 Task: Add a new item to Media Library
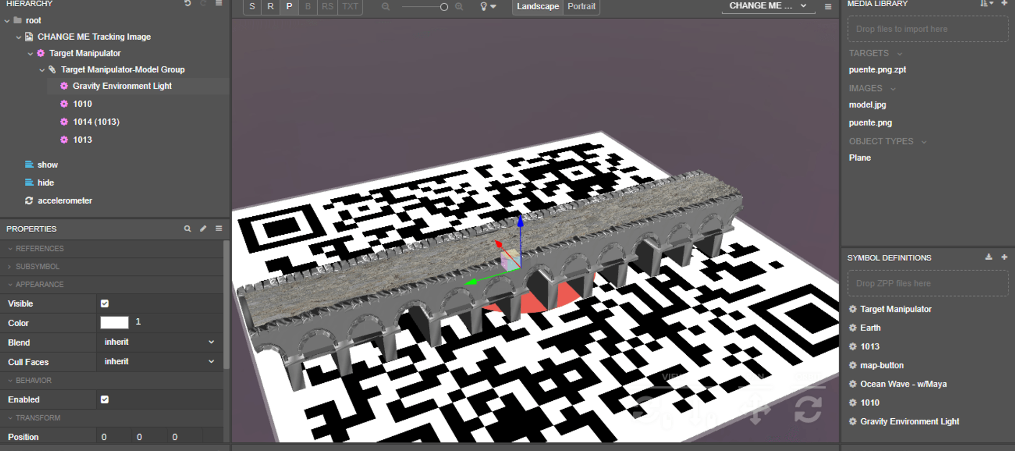tap(1004, 3)
